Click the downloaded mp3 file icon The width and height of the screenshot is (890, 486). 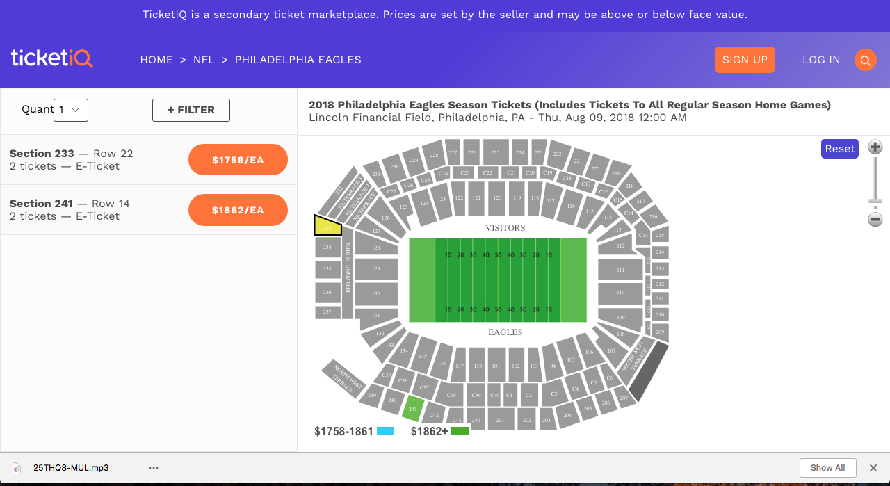click(x=17, y=468)
